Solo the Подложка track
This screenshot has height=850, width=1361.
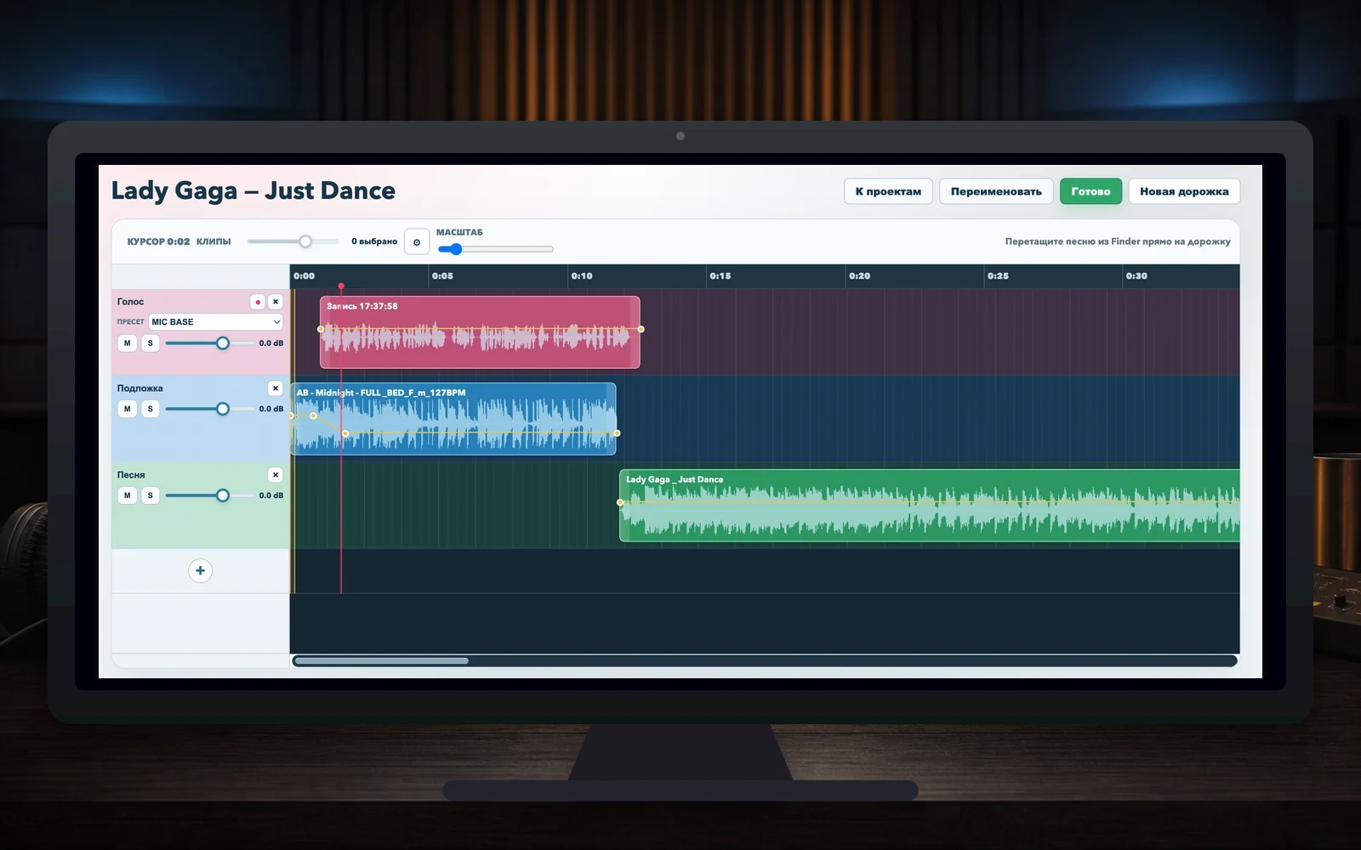(x=151, y=409)
